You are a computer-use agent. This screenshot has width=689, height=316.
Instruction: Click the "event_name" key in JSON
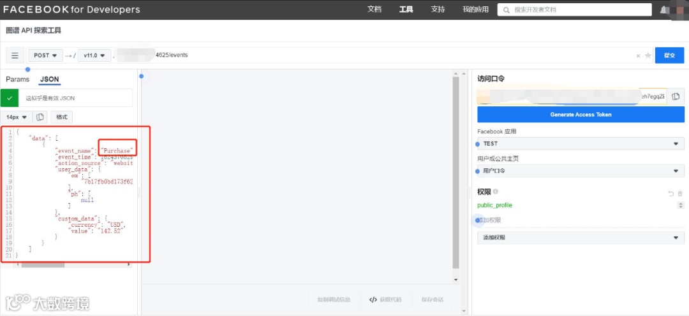click(74, 150)
